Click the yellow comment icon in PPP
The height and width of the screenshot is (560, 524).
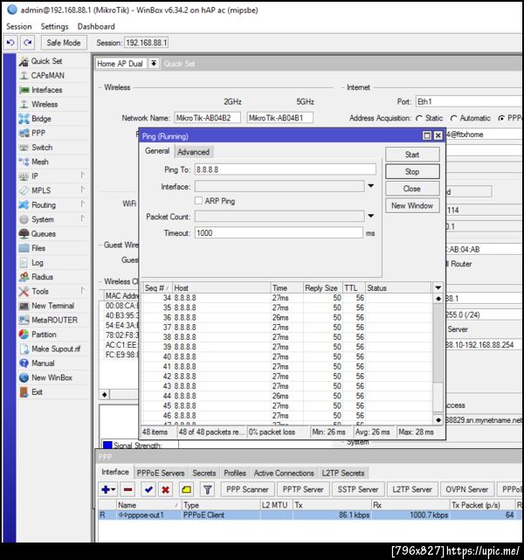(x=186, y=489)
